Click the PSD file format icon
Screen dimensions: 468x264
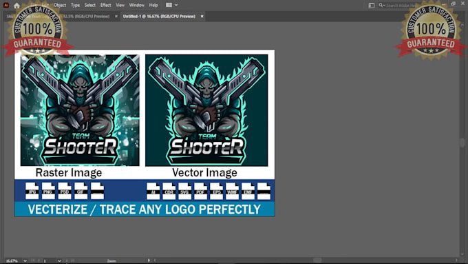(65, 191)
